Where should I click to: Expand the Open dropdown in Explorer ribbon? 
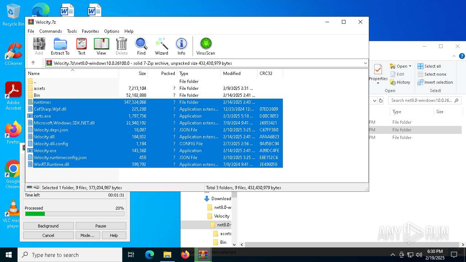click(410, 66)
